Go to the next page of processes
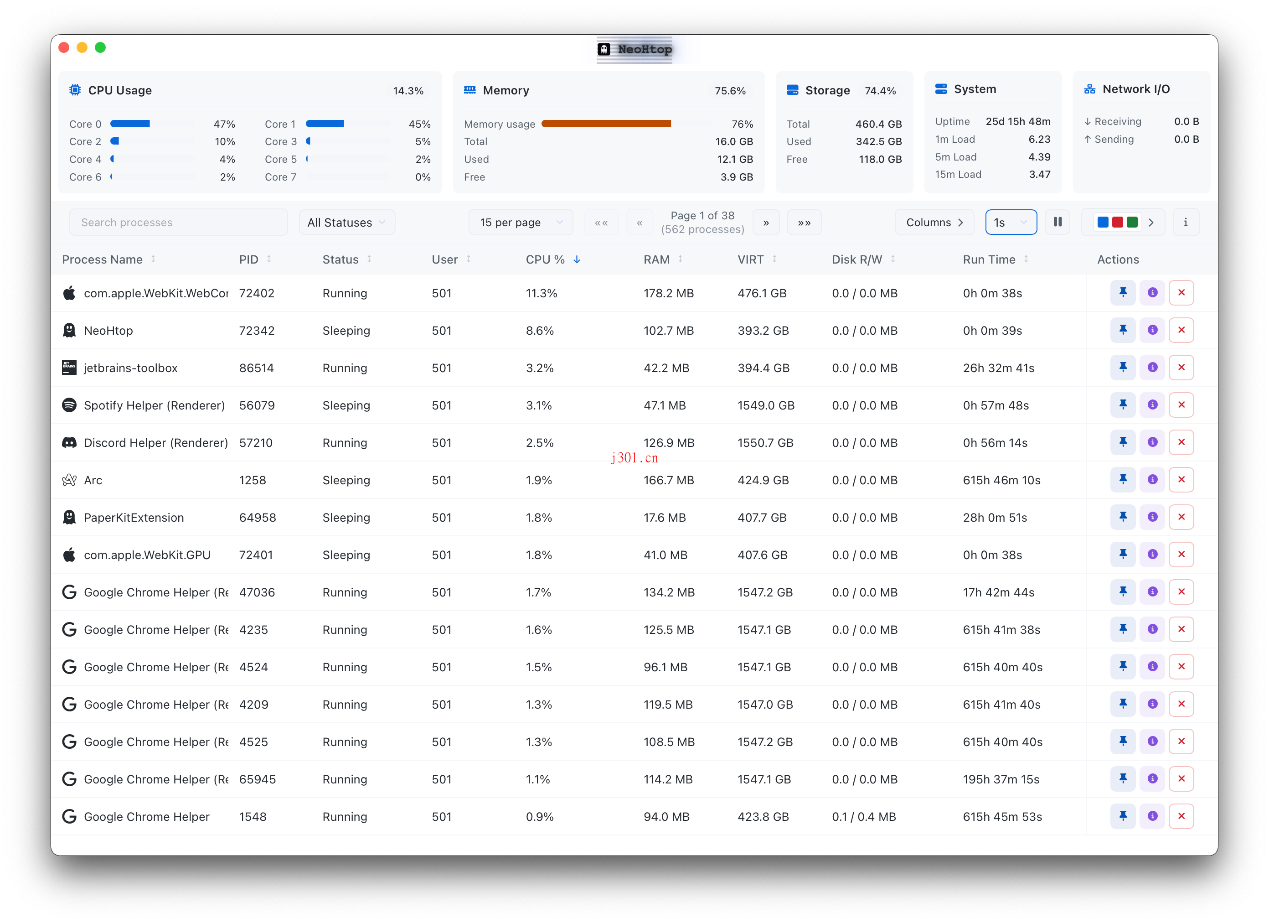 766,222
